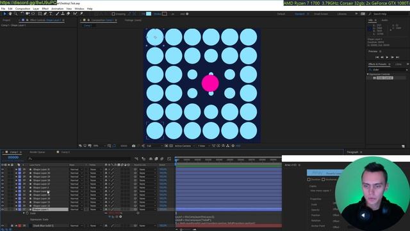Select the Puppet Pin tool
The image size is (410, 231).
tap(81, 14)
